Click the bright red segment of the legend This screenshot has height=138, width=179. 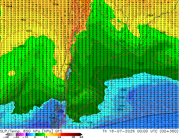click(62, 134)
